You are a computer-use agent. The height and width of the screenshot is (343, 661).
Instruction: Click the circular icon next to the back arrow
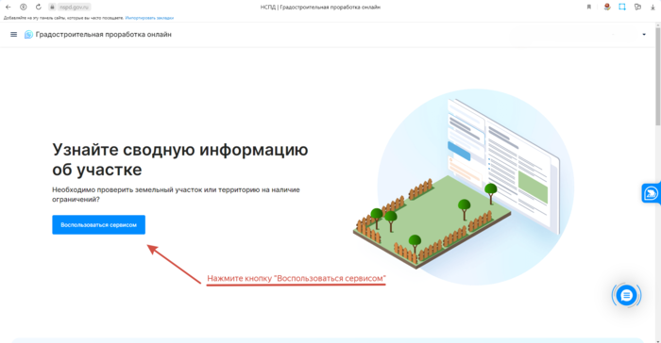click(x=24, y=7)
